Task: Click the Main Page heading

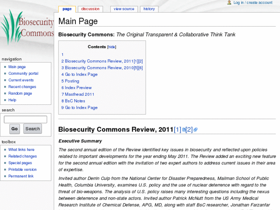Action: tap(78, 21)
